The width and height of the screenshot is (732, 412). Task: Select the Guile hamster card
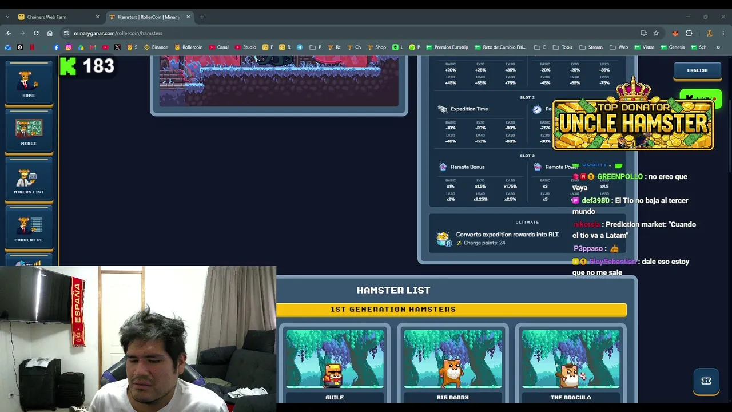click(335, 364)
